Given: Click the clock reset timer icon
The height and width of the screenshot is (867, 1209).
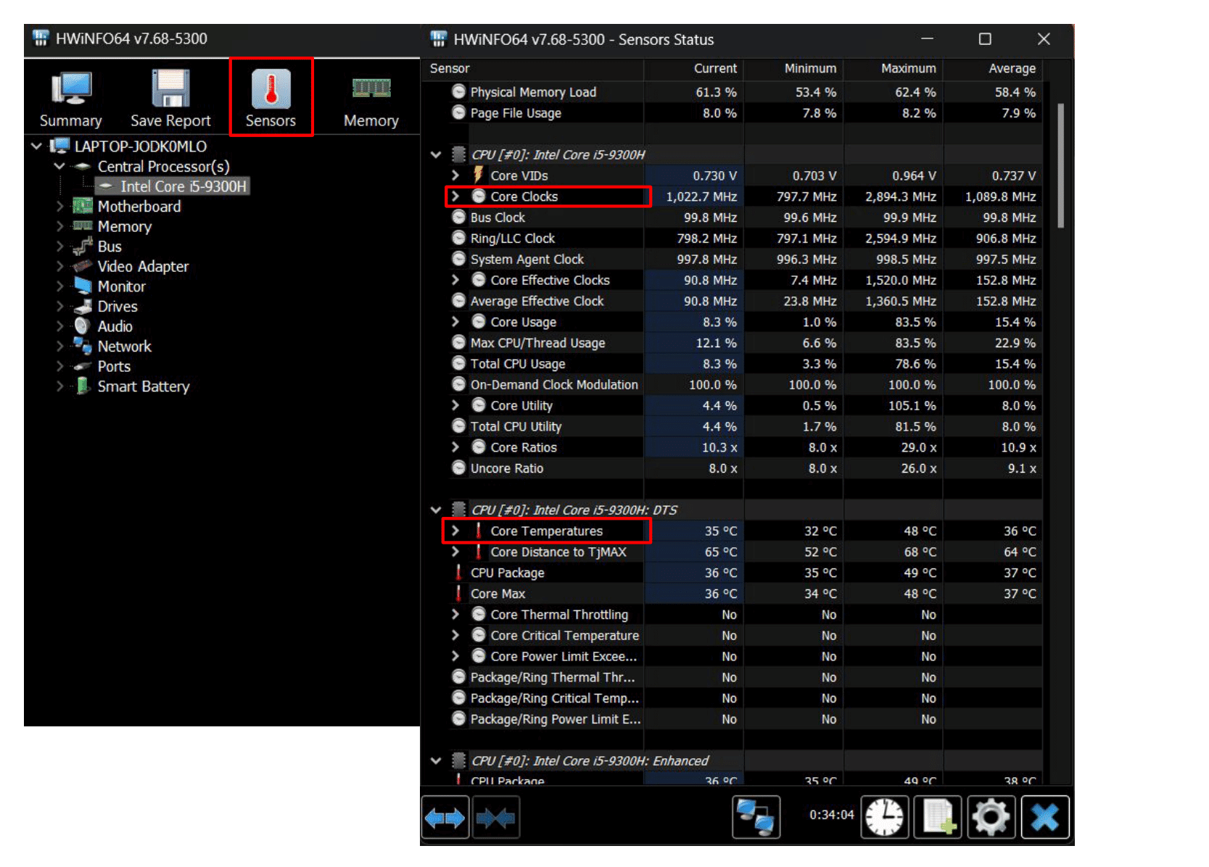Looking at the screenshot, I should click(x=884, y=817).
